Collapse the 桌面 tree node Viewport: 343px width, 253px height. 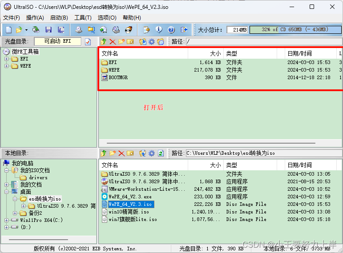[6, 192]
